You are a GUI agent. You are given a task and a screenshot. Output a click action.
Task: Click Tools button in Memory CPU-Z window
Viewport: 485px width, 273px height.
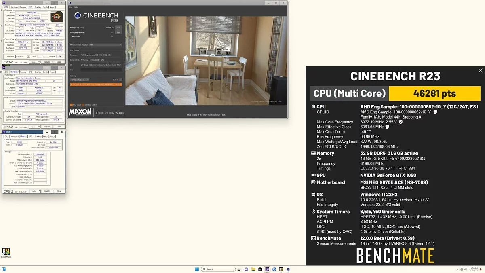[33, 191]
